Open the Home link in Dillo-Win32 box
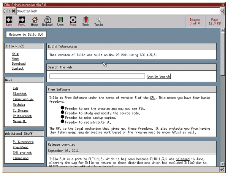Image resolution: width=228 pixels, height=175 pixels. tap(15, 59)
